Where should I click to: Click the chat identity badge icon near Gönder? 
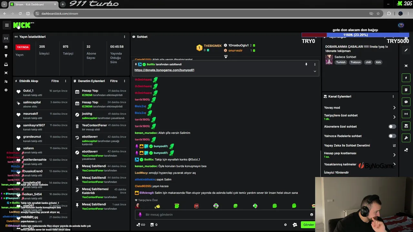pyautogui.click(x=295, y=225)
